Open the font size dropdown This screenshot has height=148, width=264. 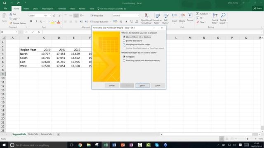click(x=50, y=16)
